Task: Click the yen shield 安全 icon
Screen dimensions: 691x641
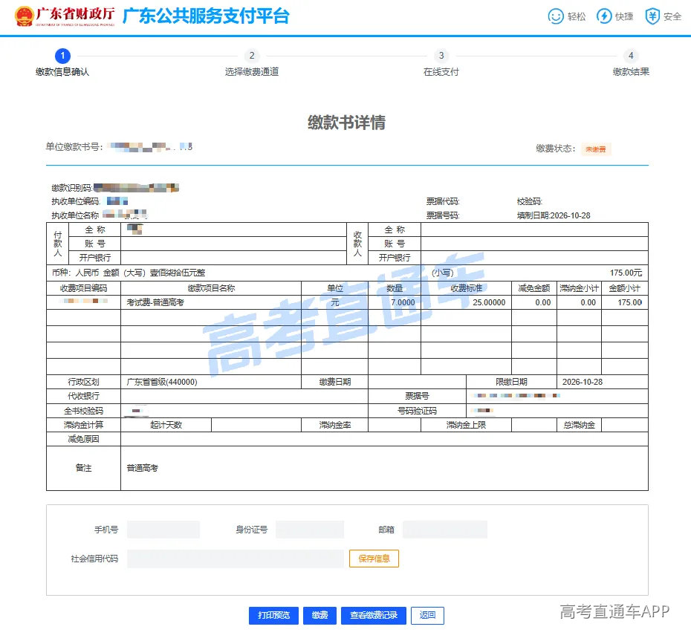Action: [x=652, y=16]
